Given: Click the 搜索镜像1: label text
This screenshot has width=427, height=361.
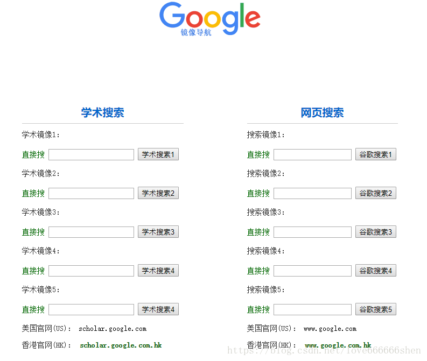Looking at the screenshot, I should pyautogui.click(x=266, y=135).
